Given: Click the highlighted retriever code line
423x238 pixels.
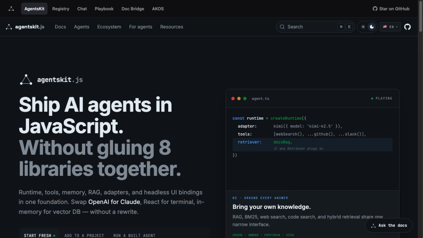Looking at the screenshot, I should pyautogui.click(x=313, y=145).
